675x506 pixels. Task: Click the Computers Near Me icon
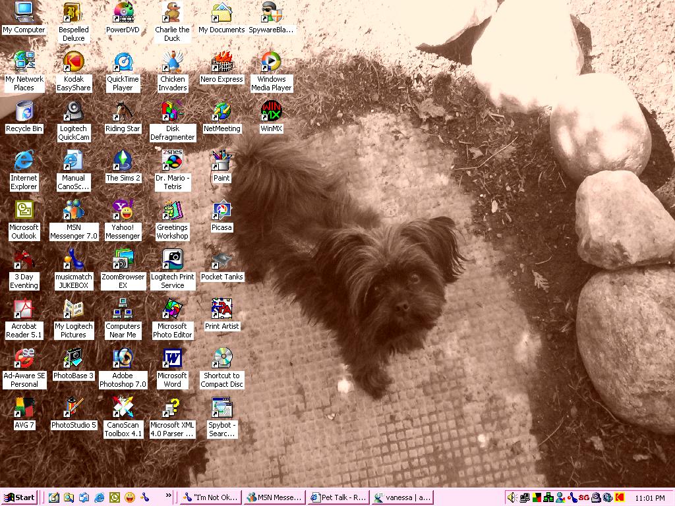123,320
